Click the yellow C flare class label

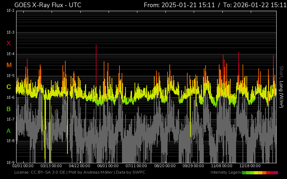(9, 87)
